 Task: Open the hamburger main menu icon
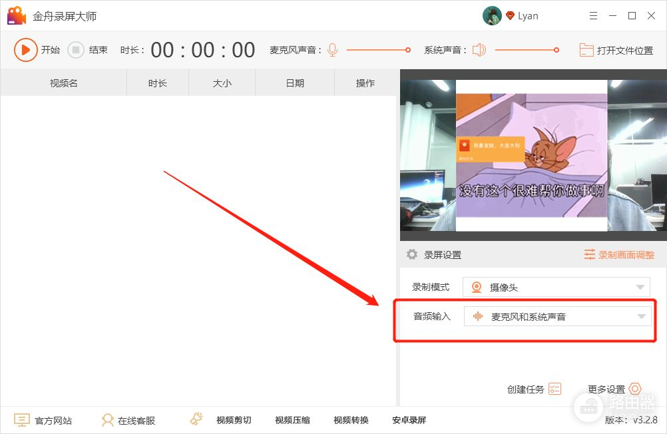pyautogui.click(x=594, y=16)
